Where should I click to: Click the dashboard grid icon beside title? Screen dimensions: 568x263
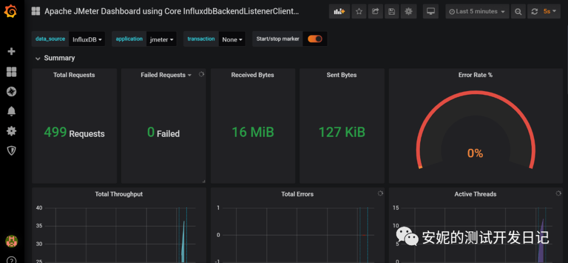pyautogui.click(x=36, y=11)
